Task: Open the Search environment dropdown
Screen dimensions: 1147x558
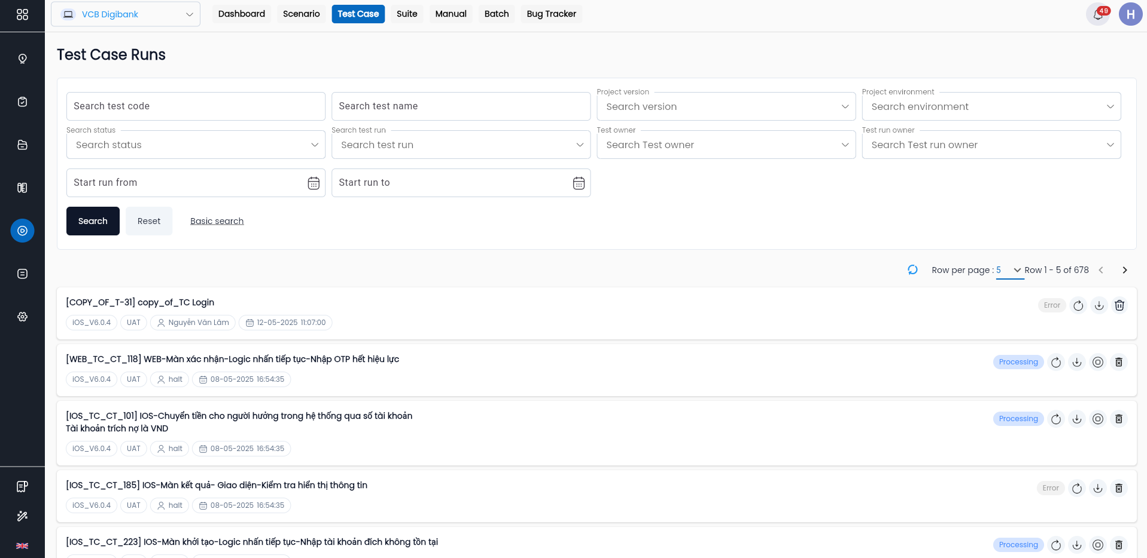Action: (991, 106)
